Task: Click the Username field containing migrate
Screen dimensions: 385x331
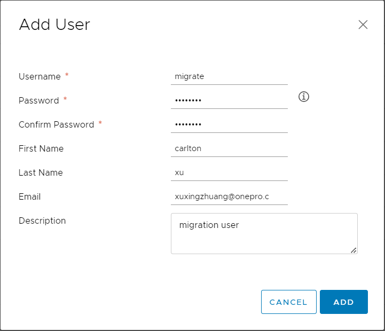Action: point(229,76)
